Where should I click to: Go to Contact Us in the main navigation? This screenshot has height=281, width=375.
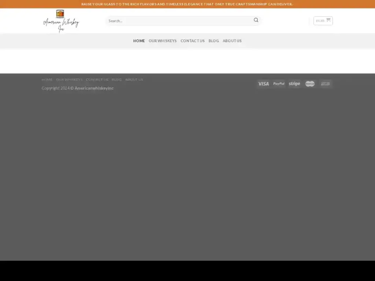(x=192, y=41)
